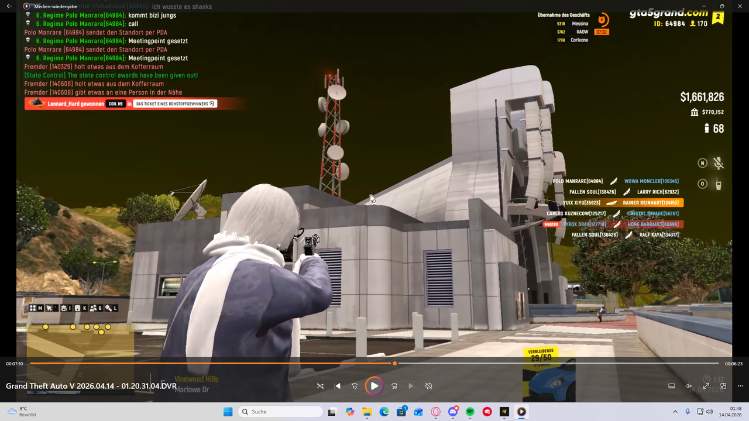Image resolution: width=749 pixels, height=421 pixels.
Task: Toggle repeat mode in the media player
Action: pyautogui.click(x=429, y=386)
